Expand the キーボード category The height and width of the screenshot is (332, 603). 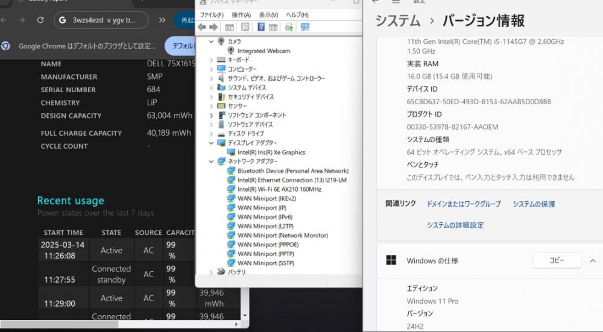point(211,60)
